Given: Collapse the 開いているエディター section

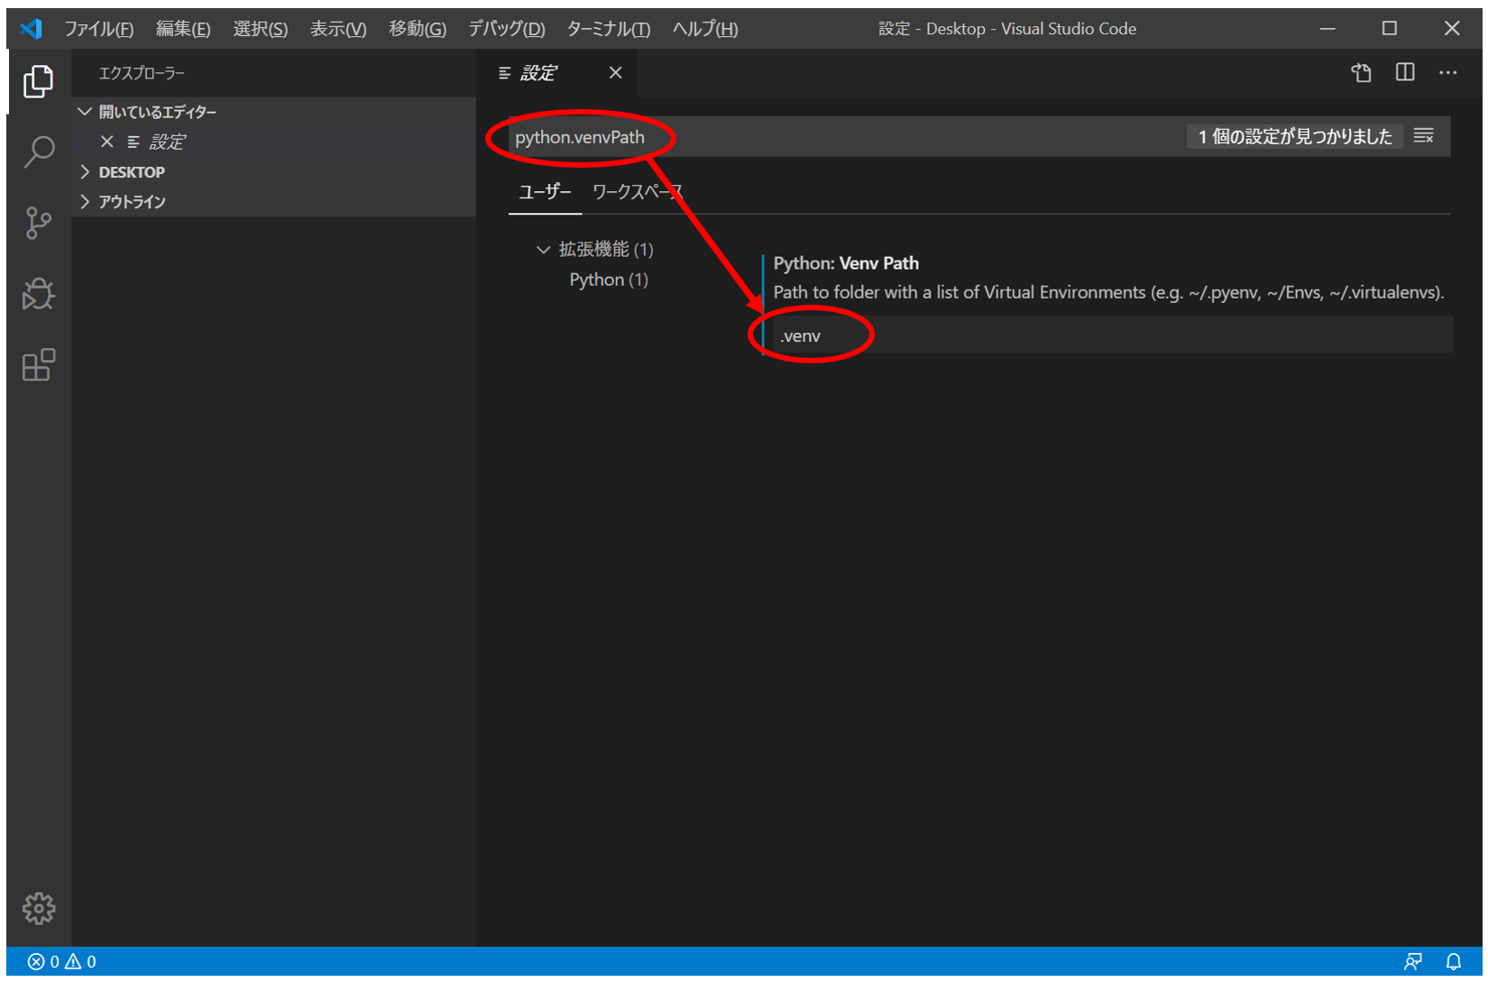Looking at the screenshot, I should coord(274,112).
